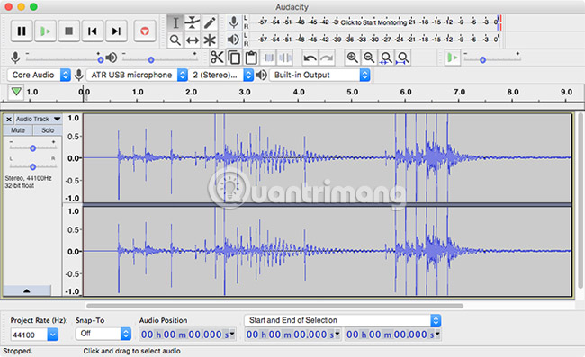Viewport: 585px width, 357px height.
Task: Click the Silence audio selection icon
Action: pyautogui.click(x=285, y=58)
